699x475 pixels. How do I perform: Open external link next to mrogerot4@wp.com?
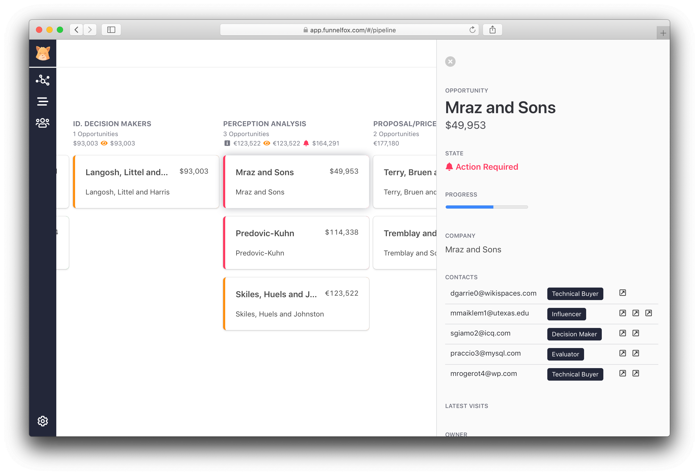(623, 373)
